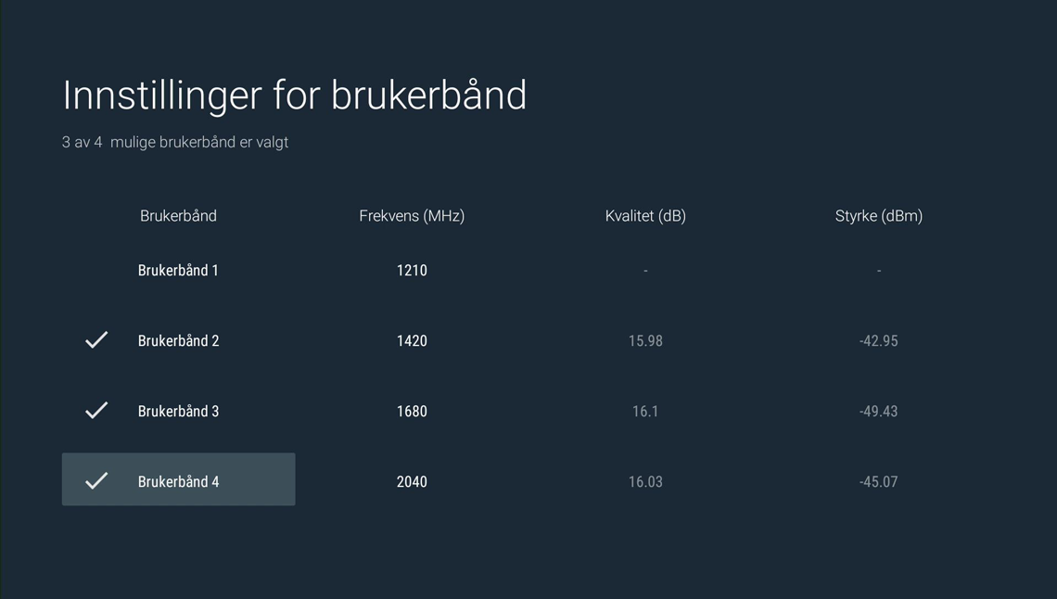
Task: Select the Brukerbånd 3 list entry
Action: [x=178, y=411]
